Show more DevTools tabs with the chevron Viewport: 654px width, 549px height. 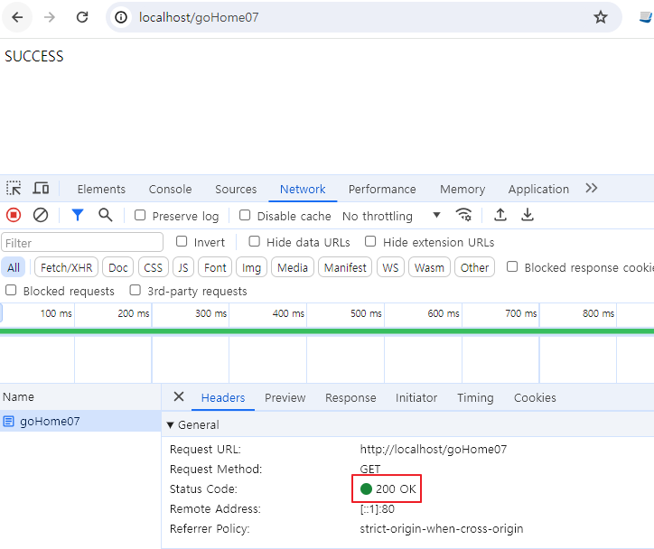(591, 189)
